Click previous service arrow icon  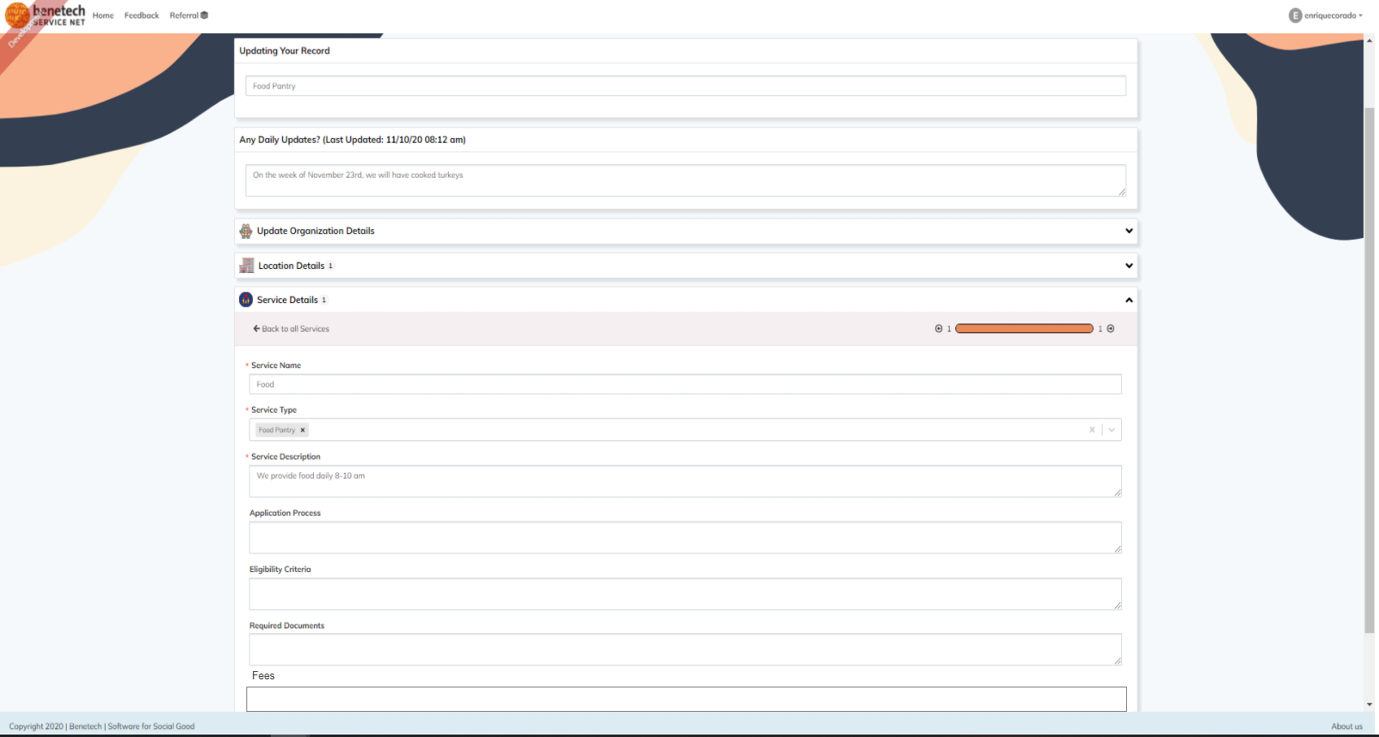click(x=938, y=329)
